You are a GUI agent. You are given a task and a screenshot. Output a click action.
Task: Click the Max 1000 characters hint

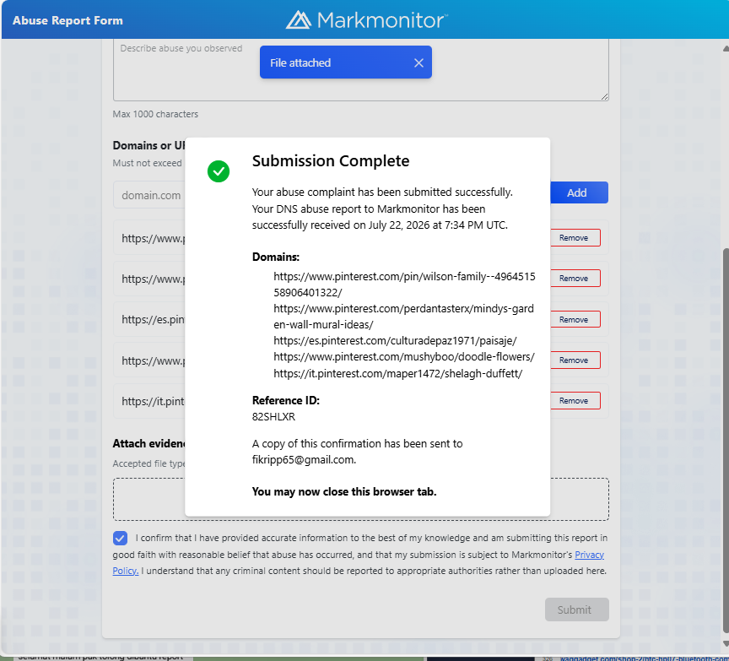[x=155, y=114]
